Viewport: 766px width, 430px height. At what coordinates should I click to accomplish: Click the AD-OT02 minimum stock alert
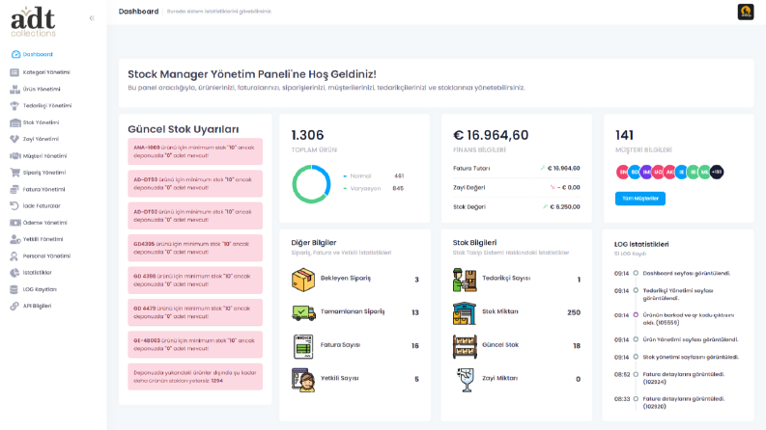pyautogui.click(x=195, y=216)
